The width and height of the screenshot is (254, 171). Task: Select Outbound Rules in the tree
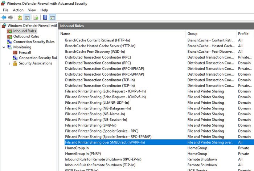click(26, 36)
